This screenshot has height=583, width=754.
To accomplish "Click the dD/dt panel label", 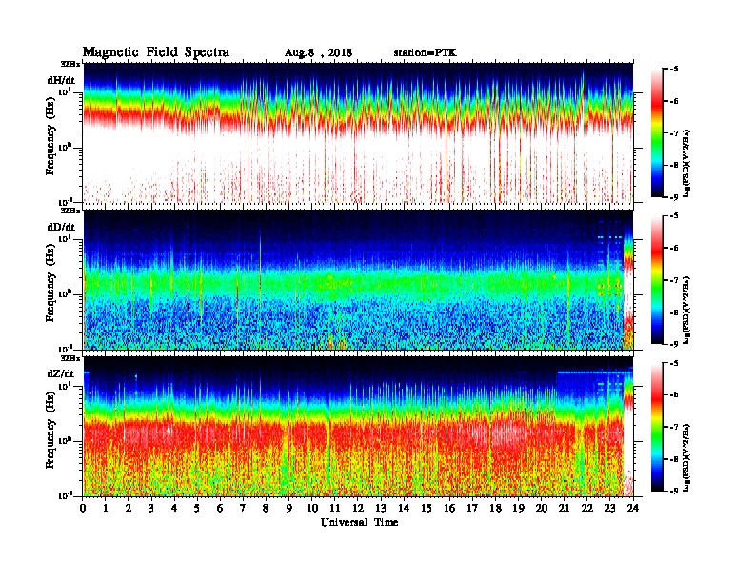I will point(61,227).
